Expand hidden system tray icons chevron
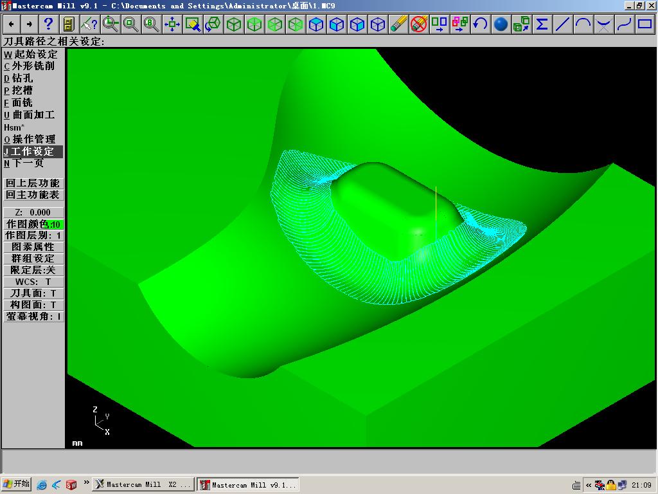Screen dimensions: 658x494 click(x=589, y=485)
